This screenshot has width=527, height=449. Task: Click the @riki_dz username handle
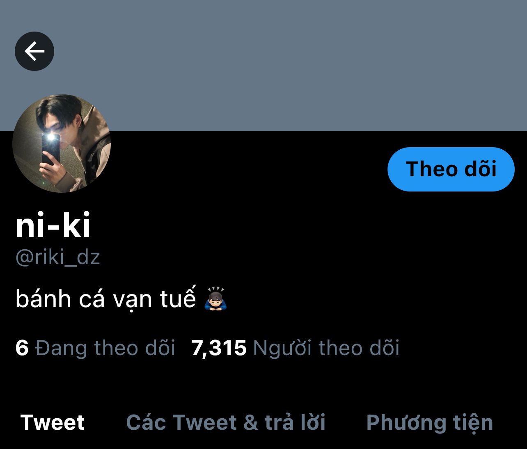pos(58,258)
